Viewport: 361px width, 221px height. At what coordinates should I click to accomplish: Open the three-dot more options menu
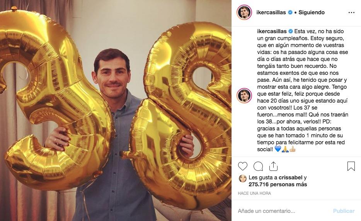click(351, 12)
